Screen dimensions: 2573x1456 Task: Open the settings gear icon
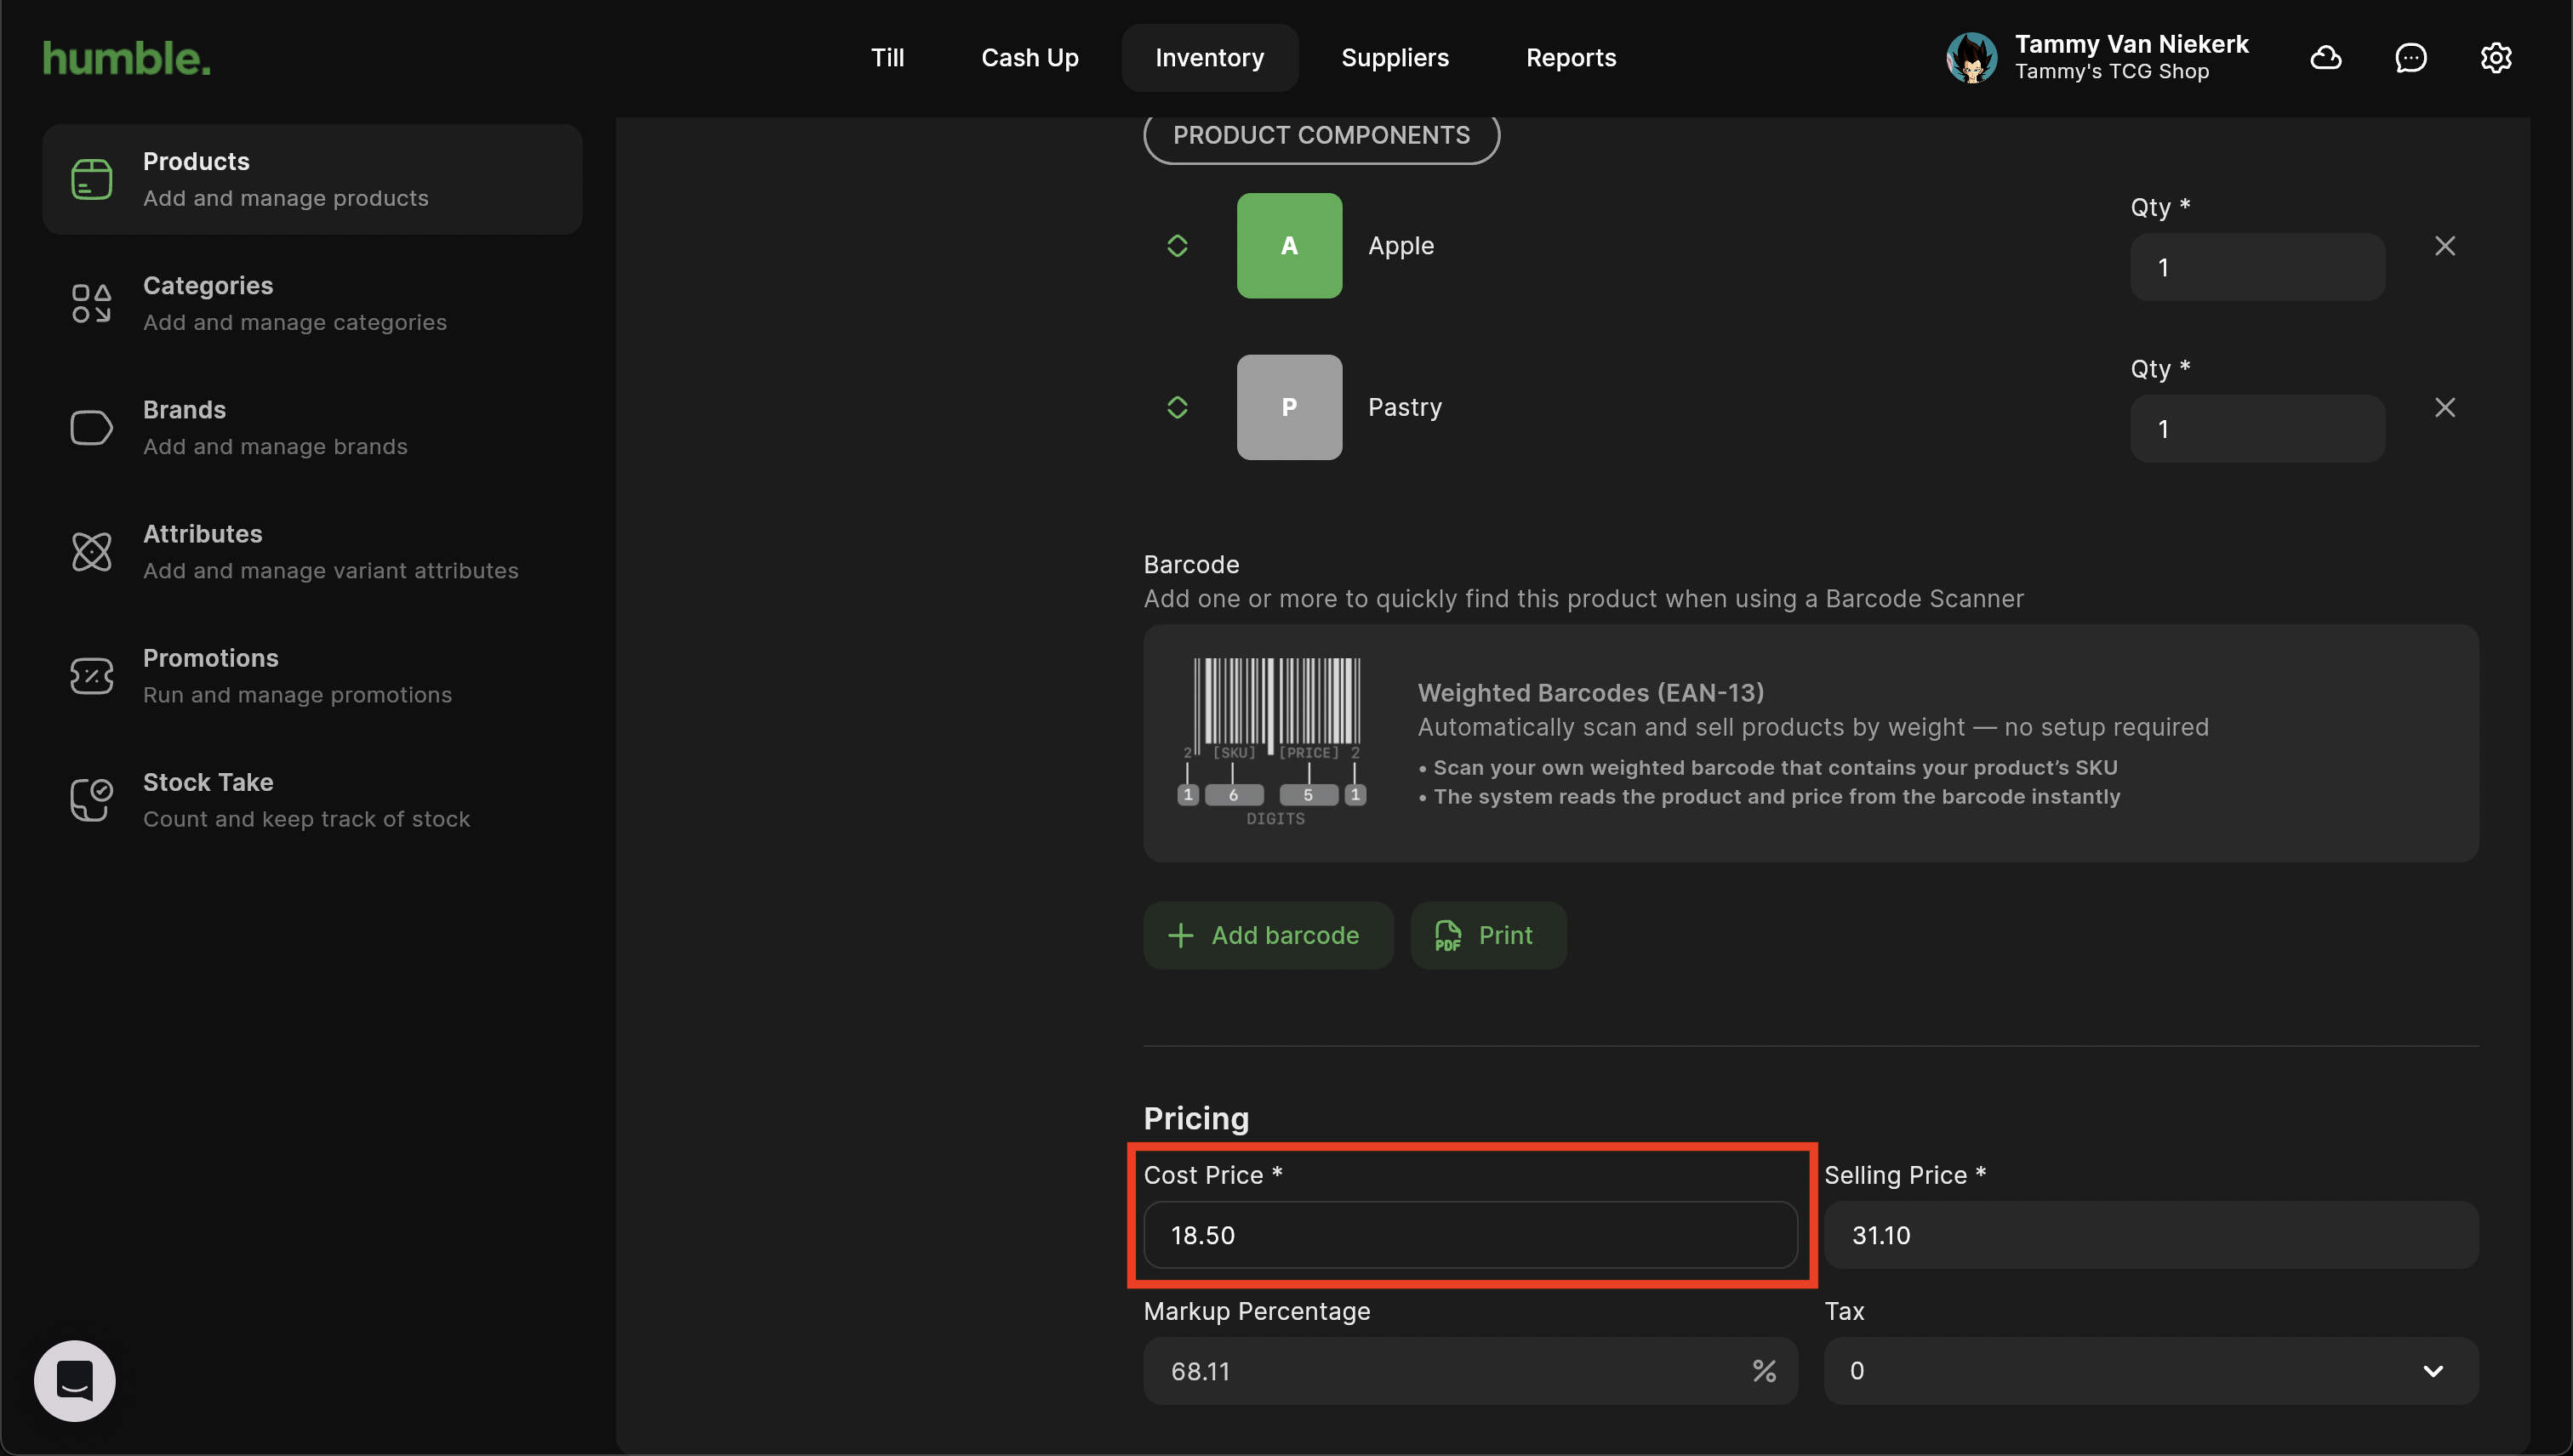click(x=2495, y=58)
